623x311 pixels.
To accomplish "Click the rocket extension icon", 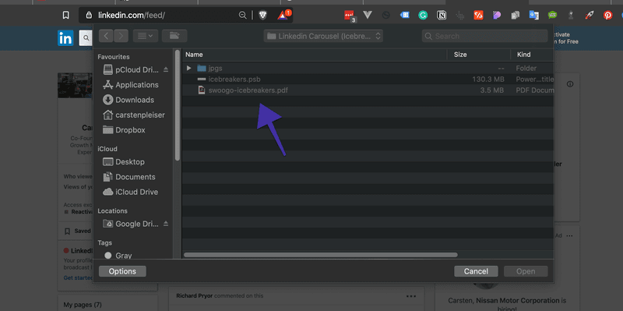I will point(590,15).
